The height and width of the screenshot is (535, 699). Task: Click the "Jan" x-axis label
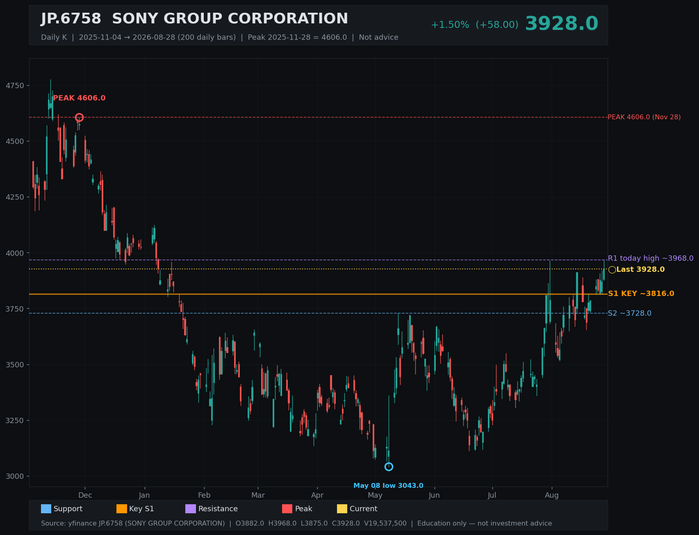click(x=144, y=495)
